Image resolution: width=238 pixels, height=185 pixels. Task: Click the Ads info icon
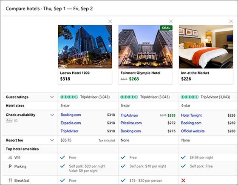[x=16, y=121]
